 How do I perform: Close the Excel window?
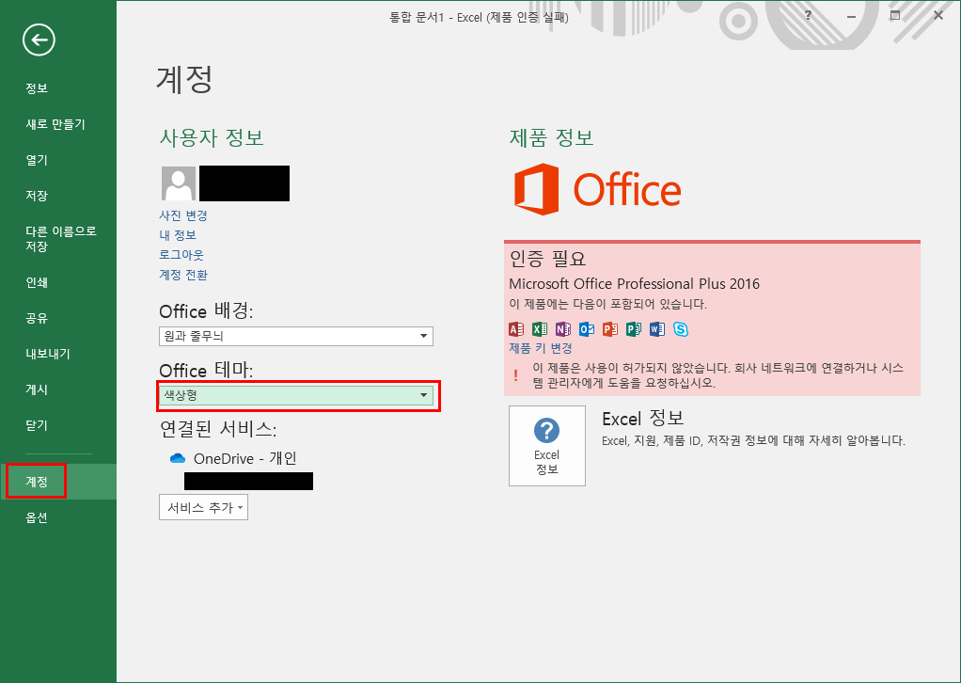938,15
